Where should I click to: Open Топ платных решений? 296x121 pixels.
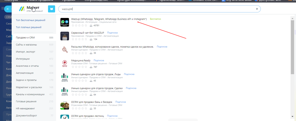click(29, 27)
